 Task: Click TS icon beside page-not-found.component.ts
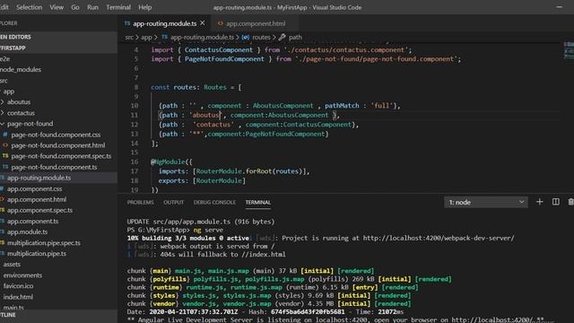click(5, 167)
